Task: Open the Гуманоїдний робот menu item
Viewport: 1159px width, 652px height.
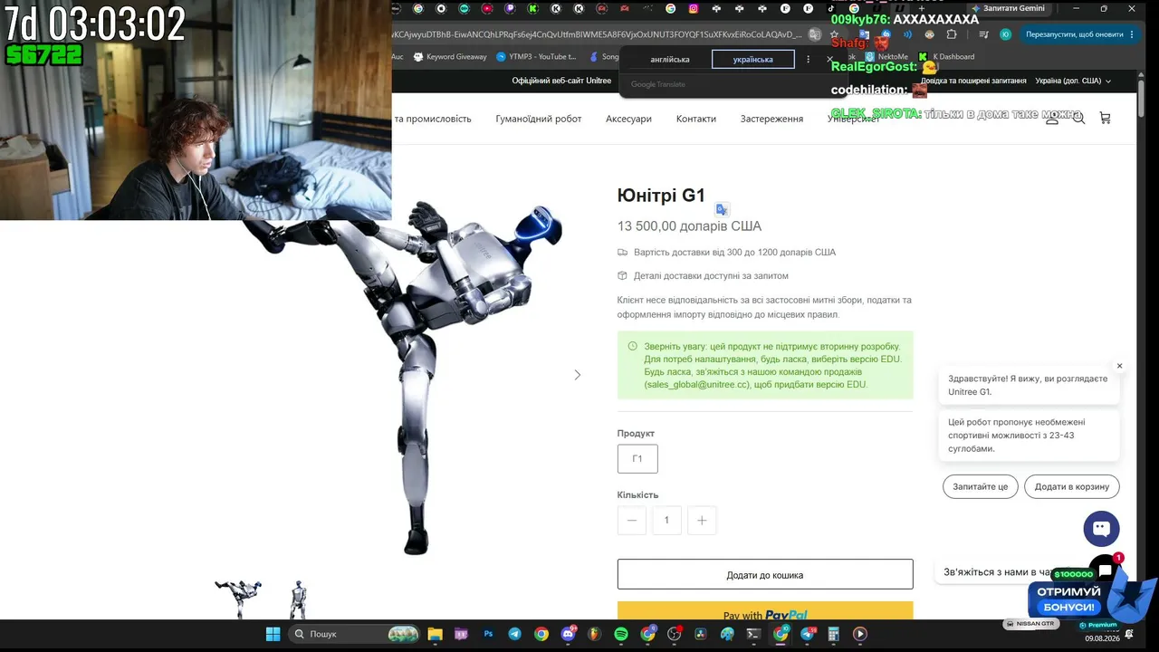Action: [x=539, y=119]
